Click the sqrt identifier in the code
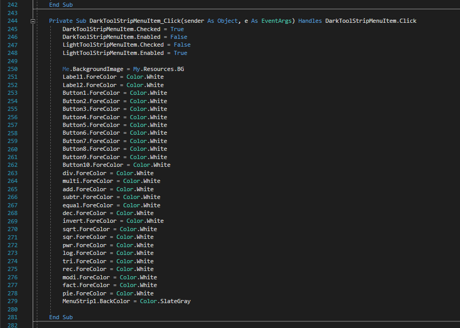The image size is (460, 328). tap(69, 229)
